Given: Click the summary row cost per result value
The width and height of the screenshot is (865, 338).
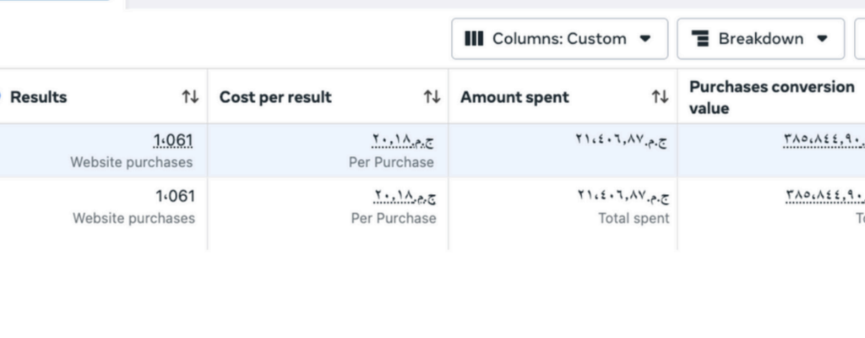Looking at the screenshot, I should tap(405, 197).
